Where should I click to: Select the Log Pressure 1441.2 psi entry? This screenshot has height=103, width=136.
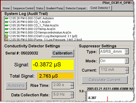43,39
